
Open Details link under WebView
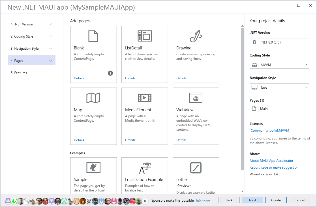(x=181, y=140)
